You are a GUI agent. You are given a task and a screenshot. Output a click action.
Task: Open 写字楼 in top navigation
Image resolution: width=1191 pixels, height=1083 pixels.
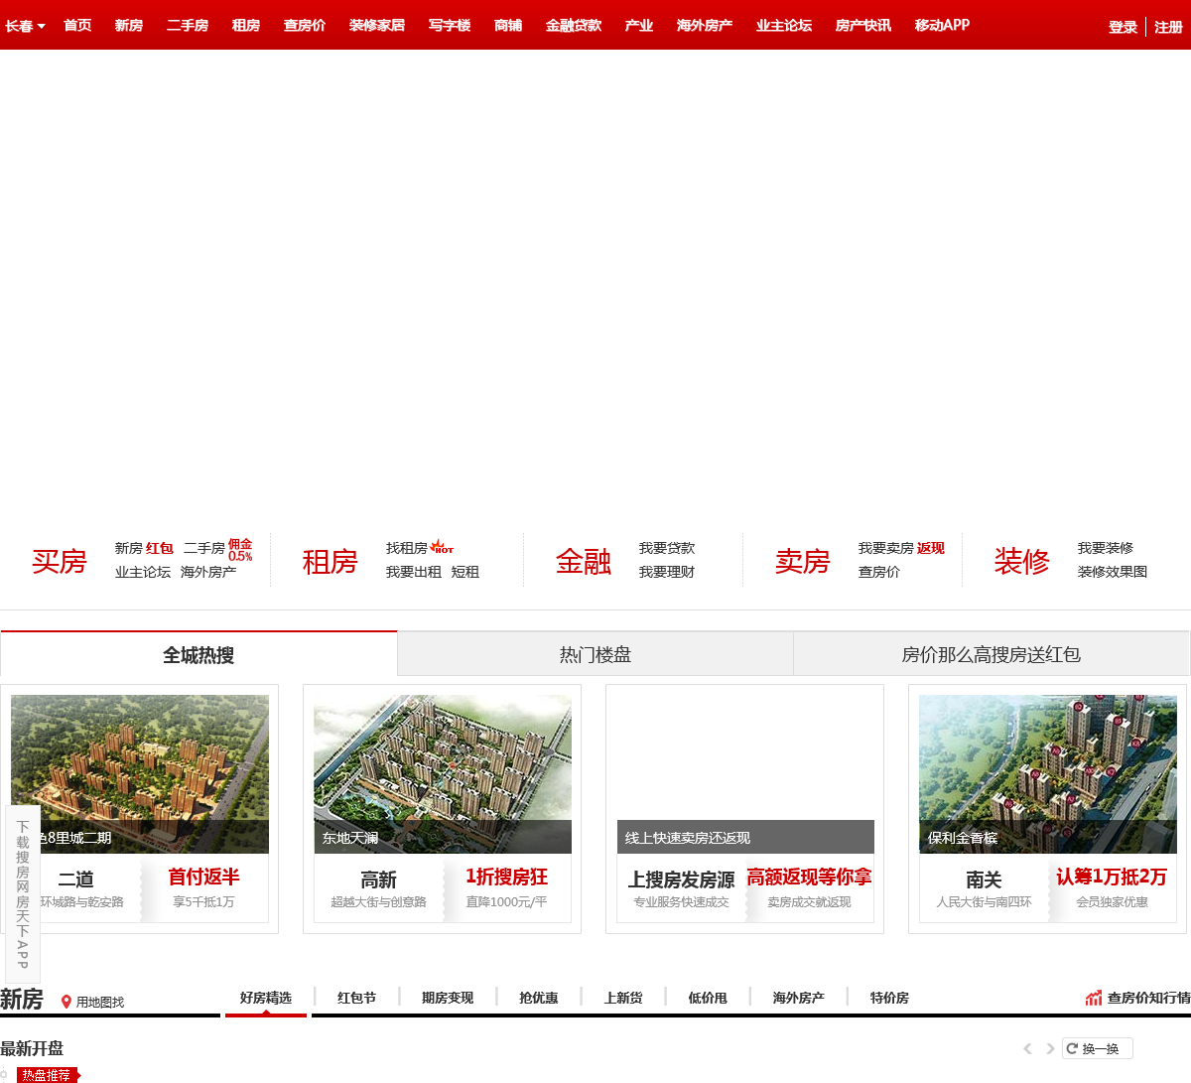point(450,26)
